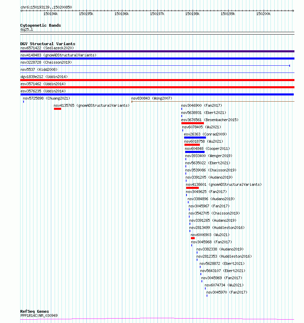
Task: Click the Cytogenetic Bands track heading
Action: 41,25
